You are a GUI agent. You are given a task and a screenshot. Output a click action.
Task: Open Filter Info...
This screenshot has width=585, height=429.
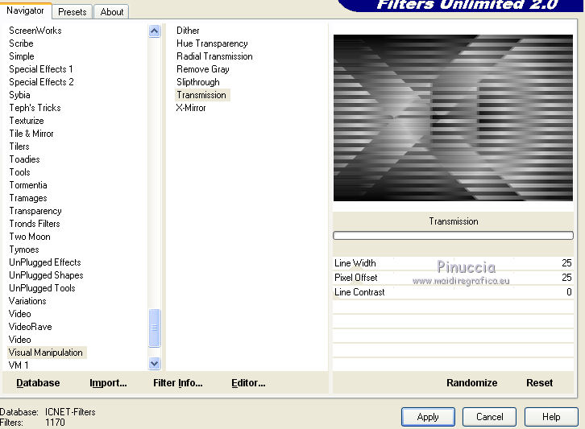tap(178, 383)
